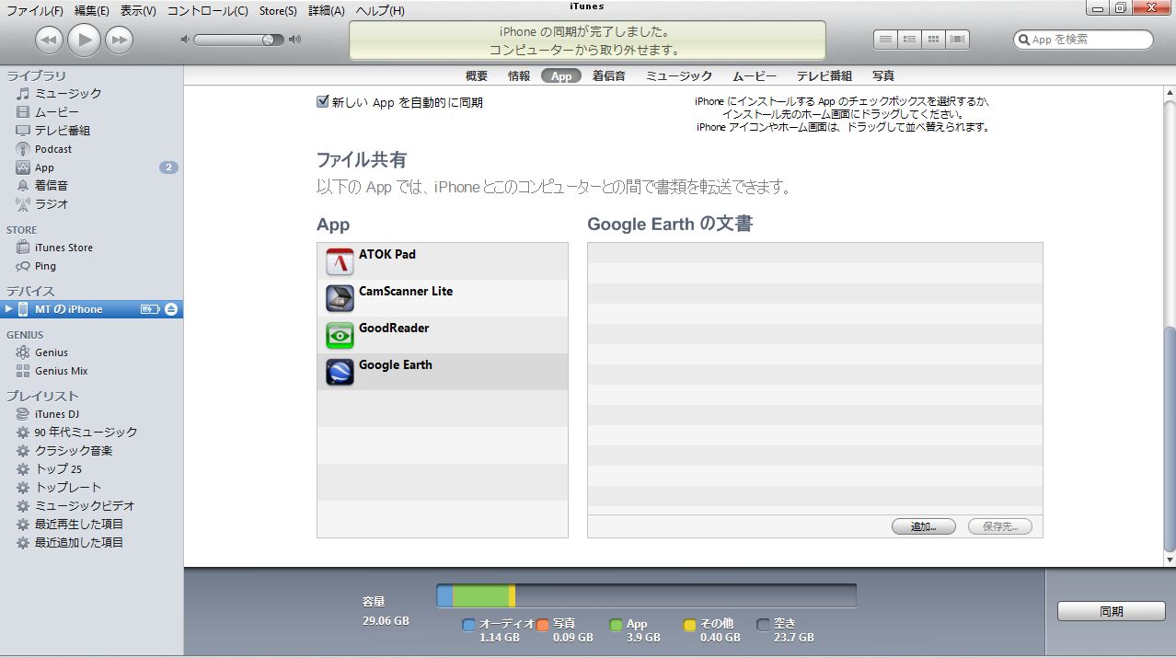The height and width of the screenshot is (658, 1176).
Task: Select GoodReader app icon
Action: tap(340, 336)
